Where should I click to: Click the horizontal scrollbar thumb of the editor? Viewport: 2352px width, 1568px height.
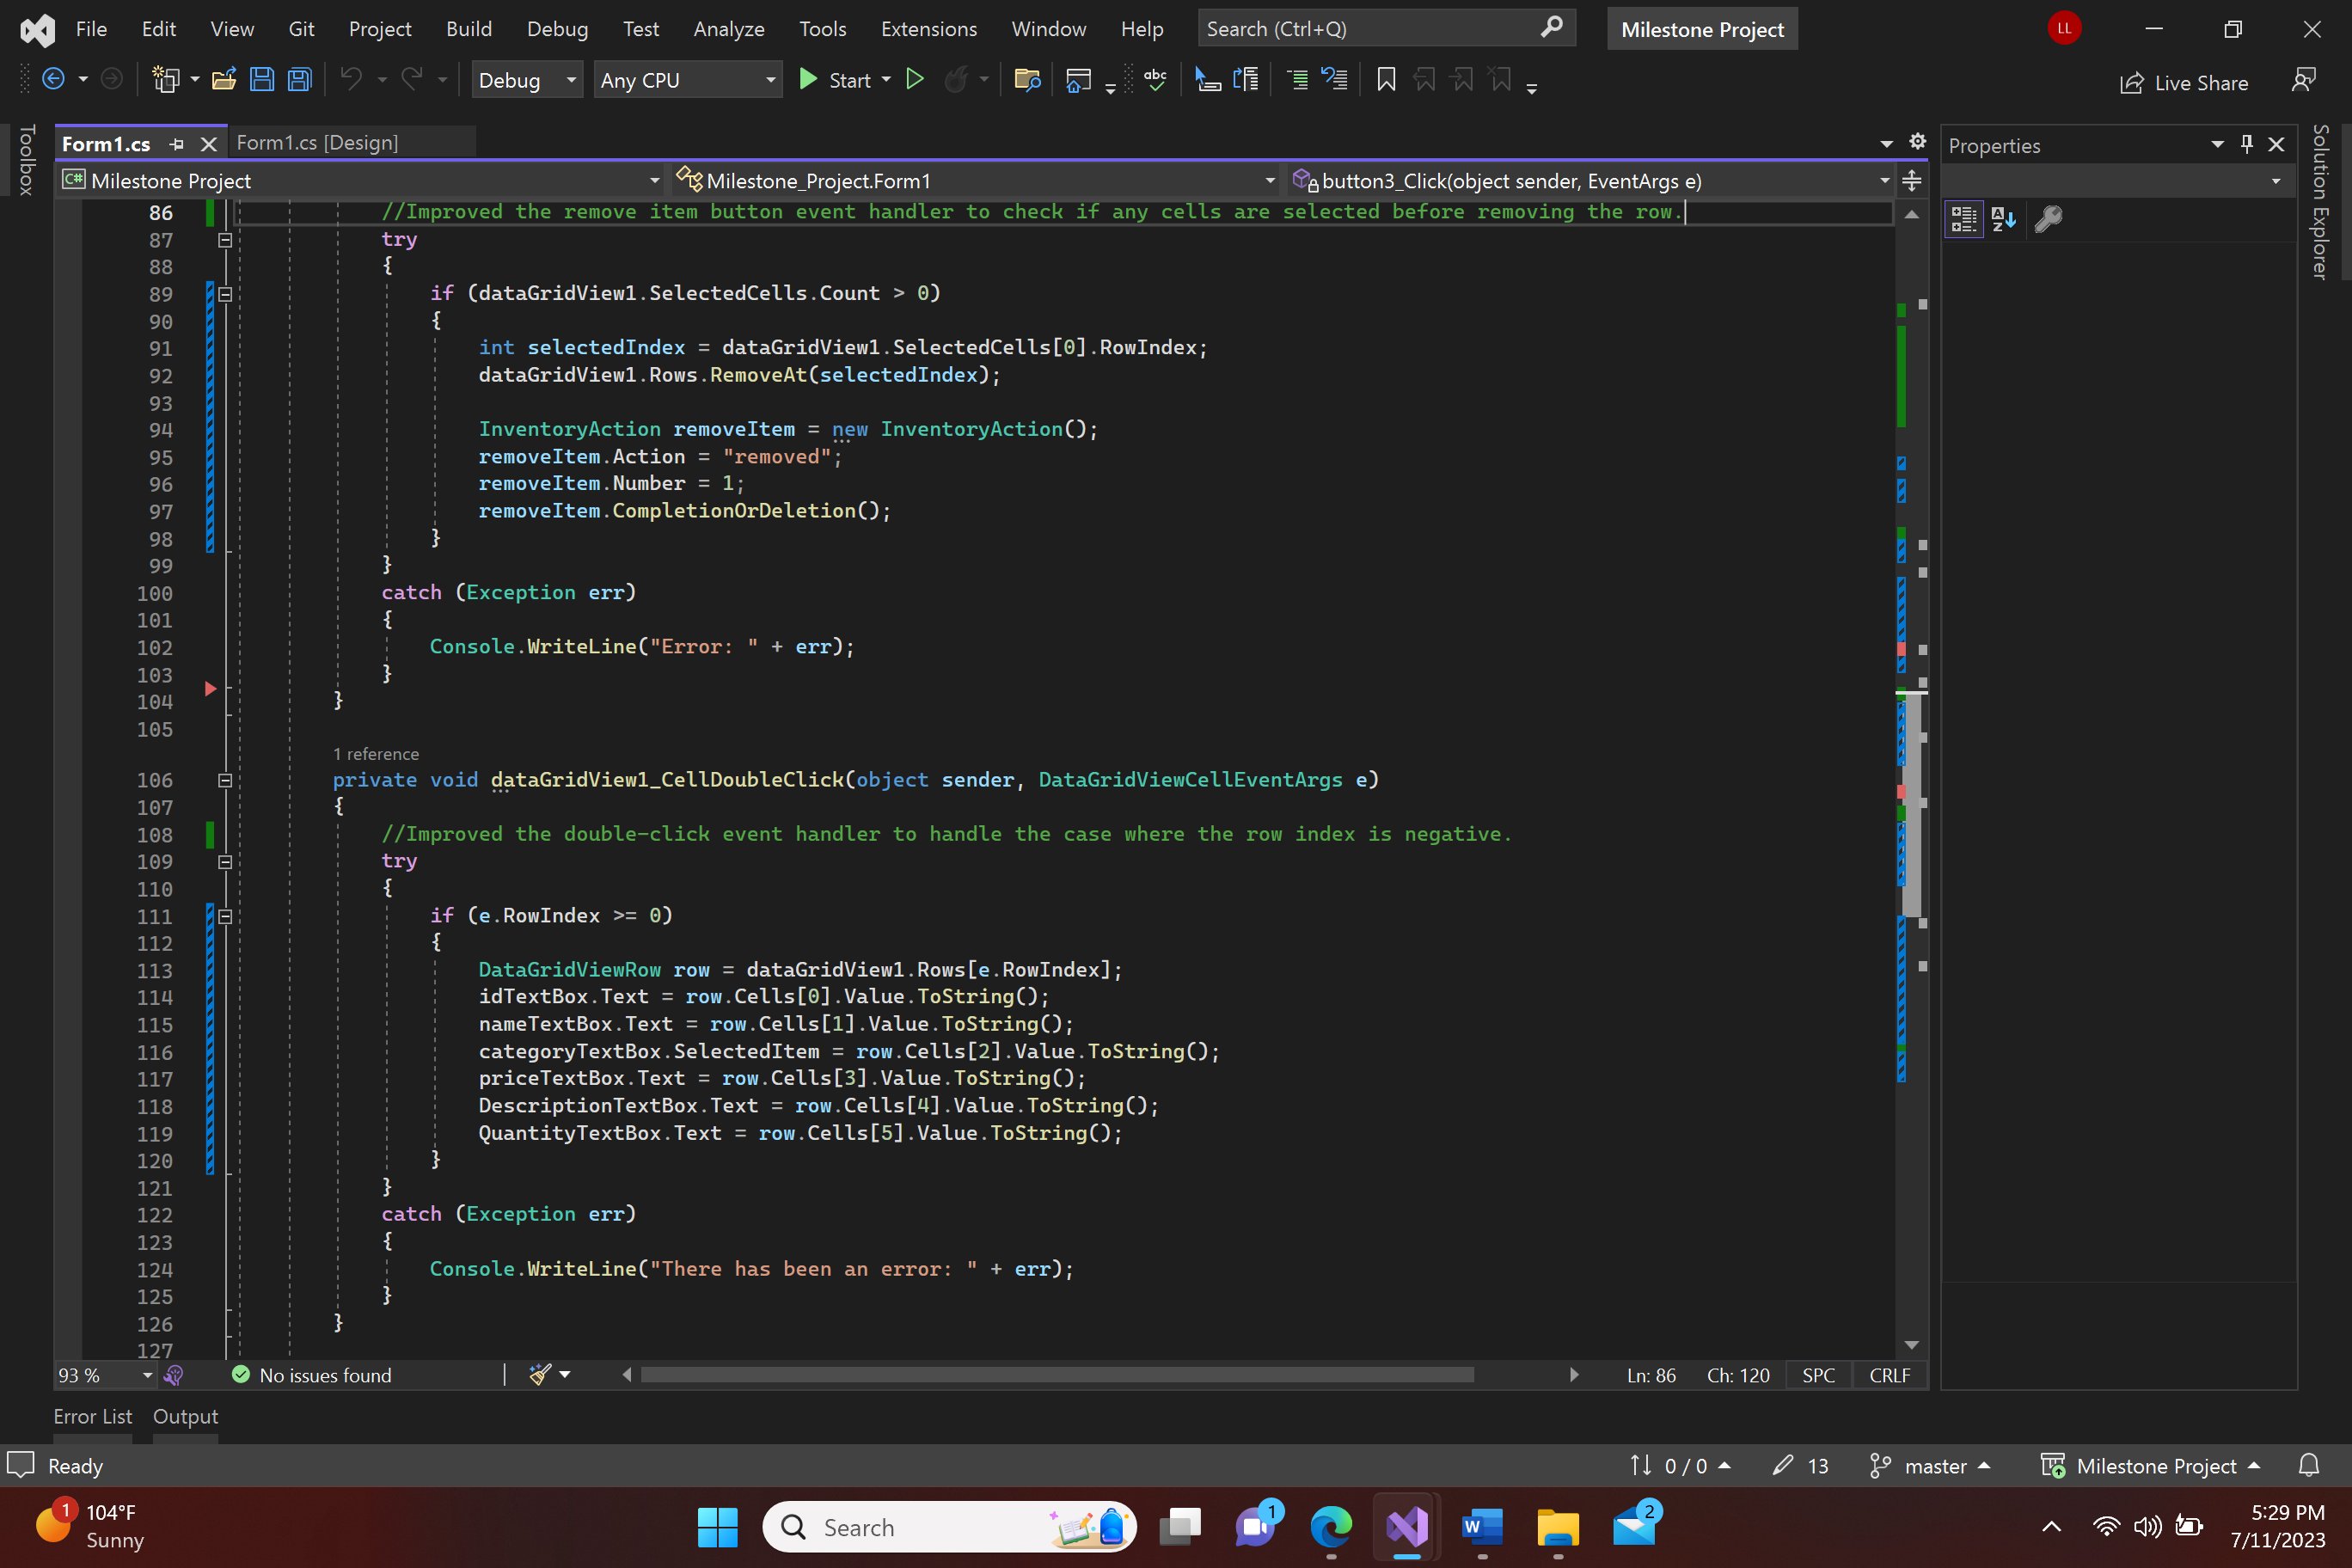1057,1375
